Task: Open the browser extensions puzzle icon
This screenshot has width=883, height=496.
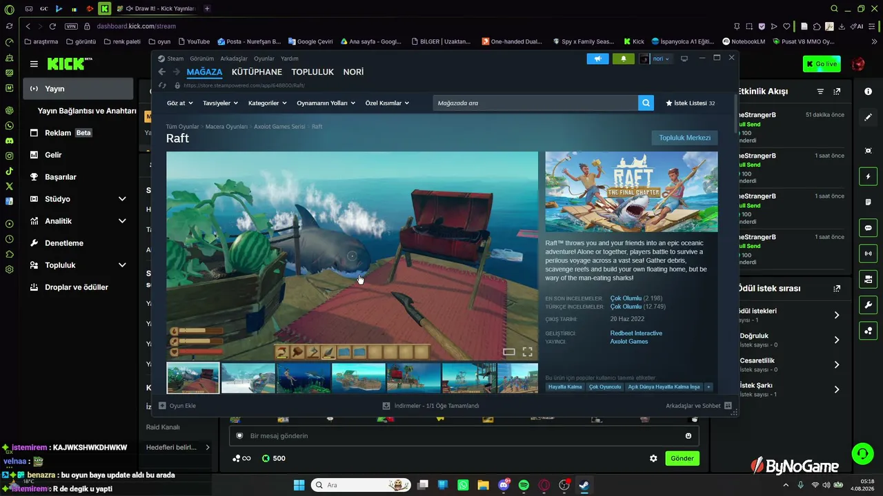Action: (817, 26)
